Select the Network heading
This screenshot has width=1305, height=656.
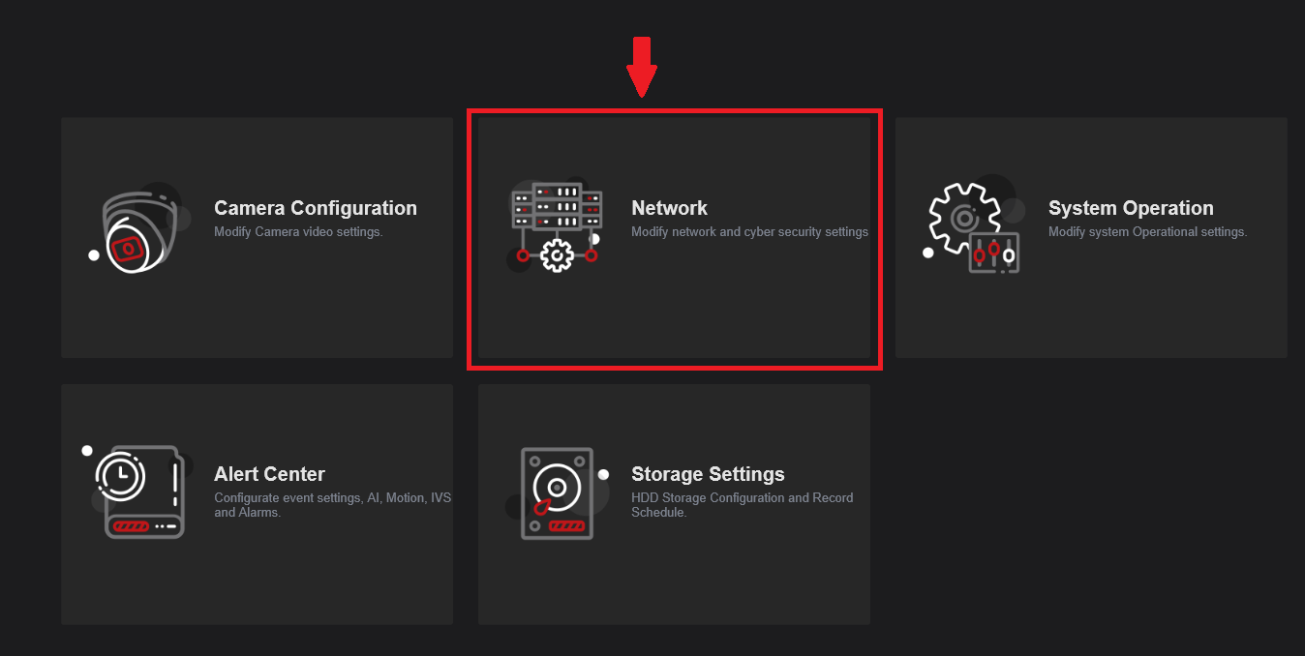[x=669, y=208]
